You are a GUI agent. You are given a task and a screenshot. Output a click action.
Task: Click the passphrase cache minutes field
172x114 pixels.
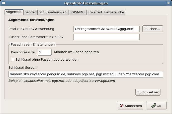pos(45,52)
